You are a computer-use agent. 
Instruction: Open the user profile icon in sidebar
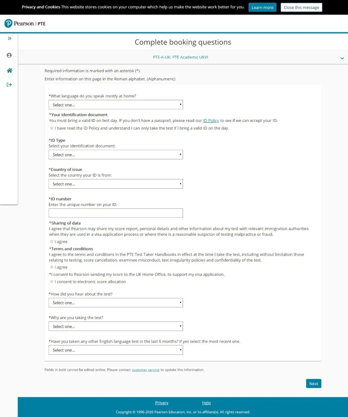pyautogui.click(x=9, y=55)
